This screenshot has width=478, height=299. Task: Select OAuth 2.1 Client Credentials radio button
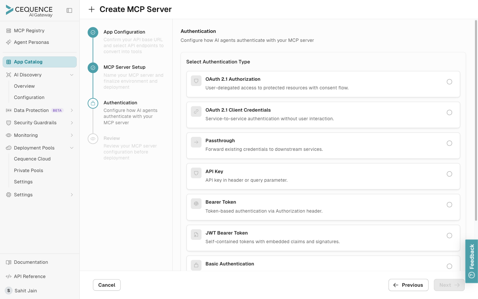(449, 113)
